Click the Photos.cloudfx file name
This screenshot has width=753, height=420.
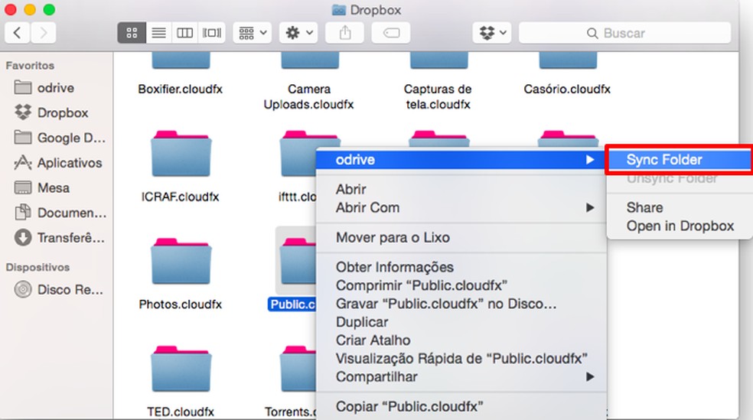(181, 304)
